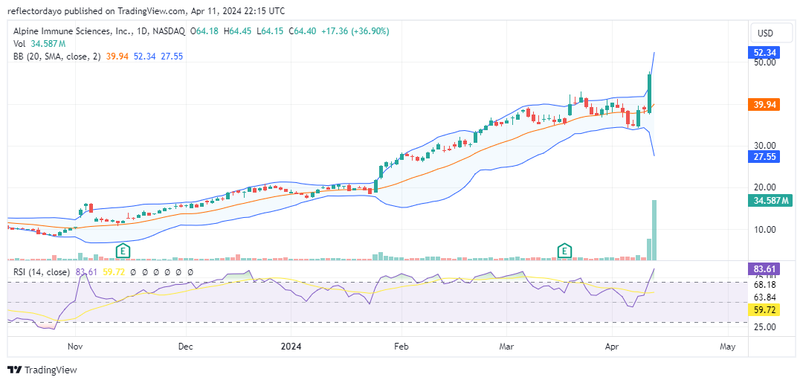Click the 25.00 RSI axis label
The width and height of the screenshot is (803, 383).
765,326
